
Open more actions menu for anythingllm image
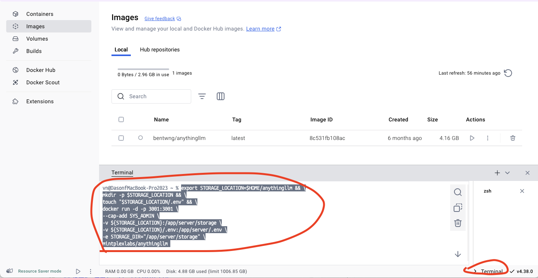click(488, 138)
